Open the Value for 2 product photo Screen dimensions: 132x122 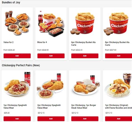coord(17,23)
